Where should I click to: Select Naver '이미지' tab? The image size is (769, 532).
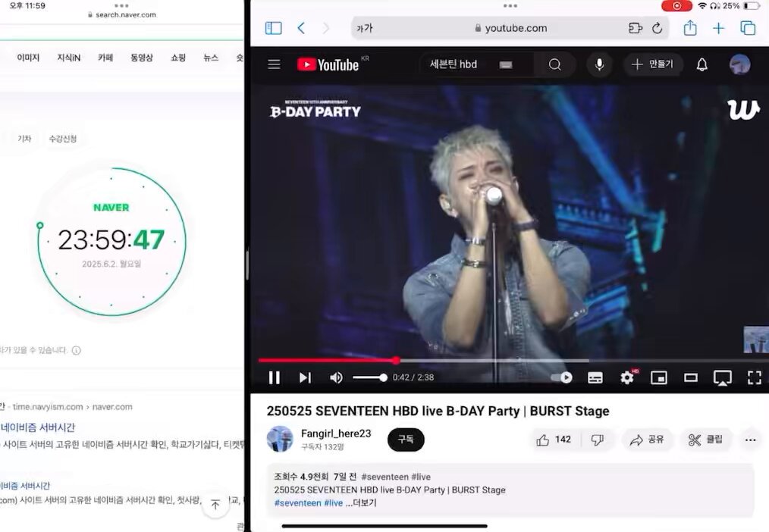pos(28,58)
